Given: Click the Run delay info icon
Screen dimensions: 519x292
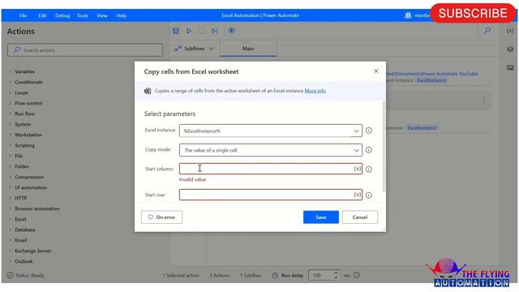Looking at the screenshot, I should coord(357,275).
